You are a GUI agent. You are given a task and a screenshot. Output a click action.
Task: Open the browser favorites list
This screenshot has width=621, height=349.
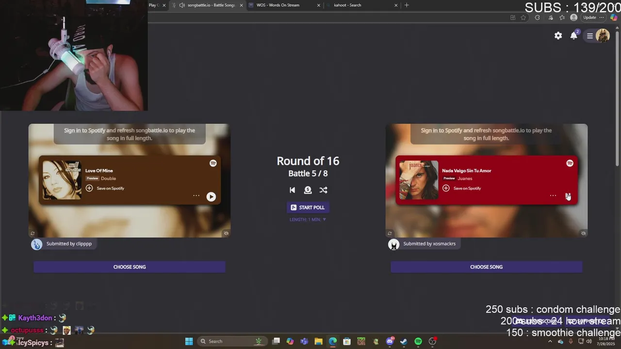click(562, 17)
